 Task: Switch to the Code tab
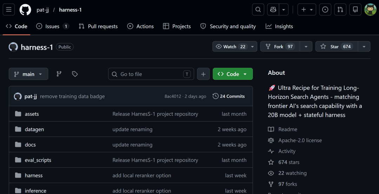[x=16, y=26]
